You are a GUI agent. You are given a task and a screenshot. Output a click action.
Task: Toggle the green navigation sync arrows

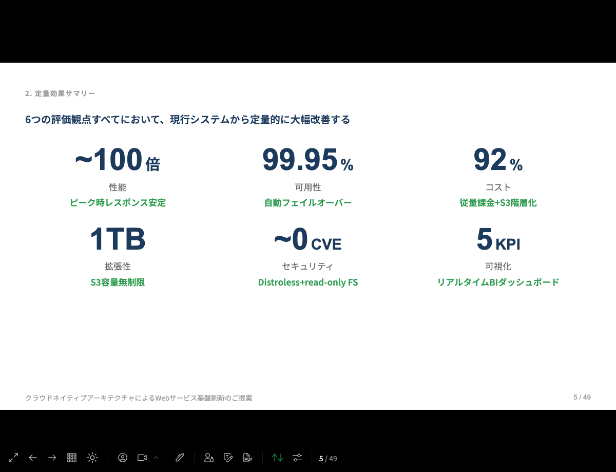[x=277, y=457]
